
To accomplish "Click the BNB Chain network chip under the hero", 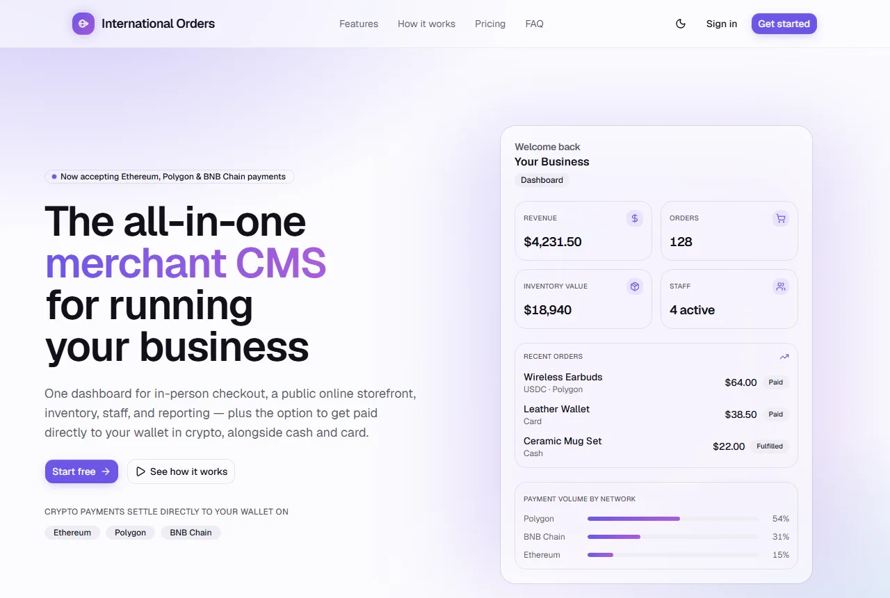I will [x=191, y=533].
